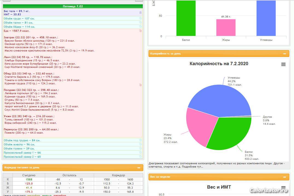Click the scale icon on the Вес тела row
294x196 pixels.
click(140, 12)
